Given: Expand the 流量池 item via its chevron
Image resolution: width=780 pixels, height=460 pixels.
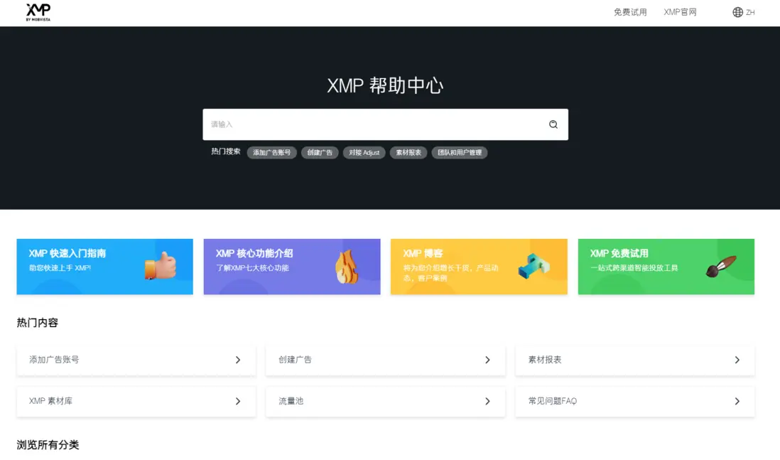Looking at the screenshot, I should tap(487, 401).
